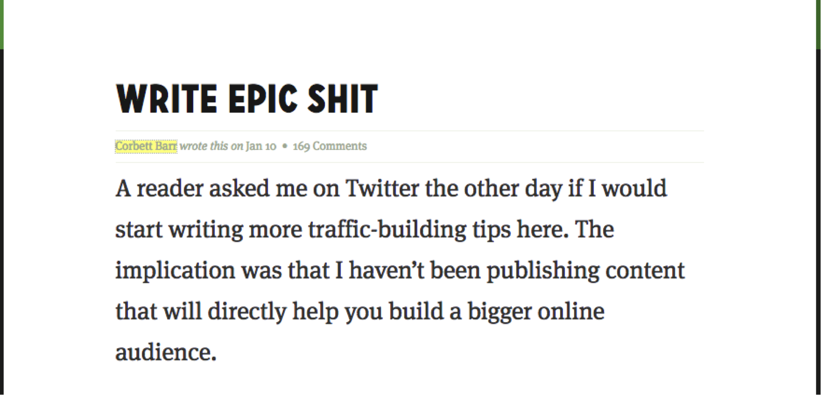Click the word Twitter in the paragraph
821x395 pixels.
click(382, 188)
